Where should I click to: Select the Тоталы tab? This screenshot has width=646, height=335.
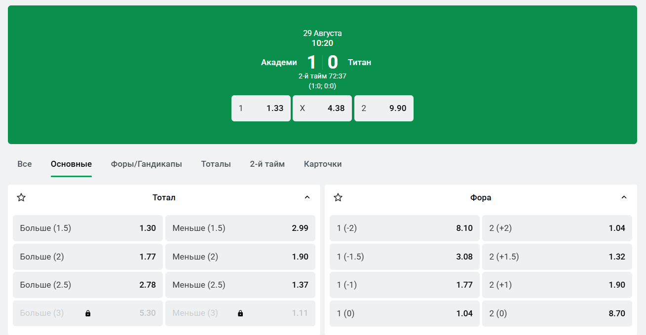point(216,164)
